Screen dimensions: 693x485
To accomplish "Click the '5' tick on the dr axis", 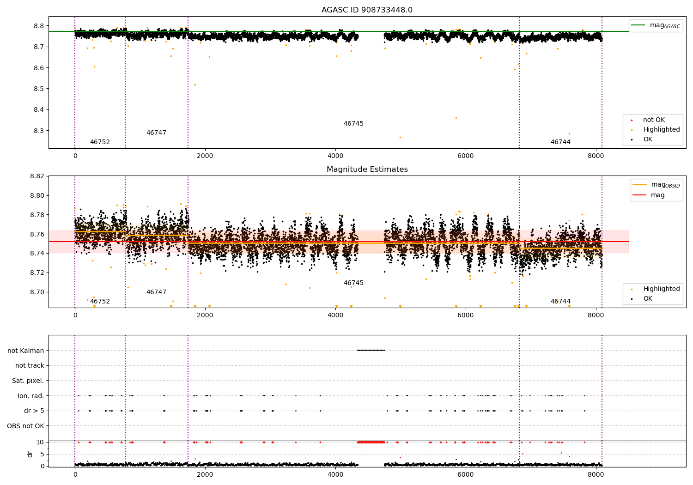I will point(43,454).
